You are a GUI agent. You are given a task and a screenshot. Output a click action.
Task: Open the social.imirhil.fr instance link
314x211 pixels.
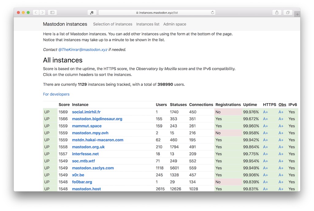[86, 112]
